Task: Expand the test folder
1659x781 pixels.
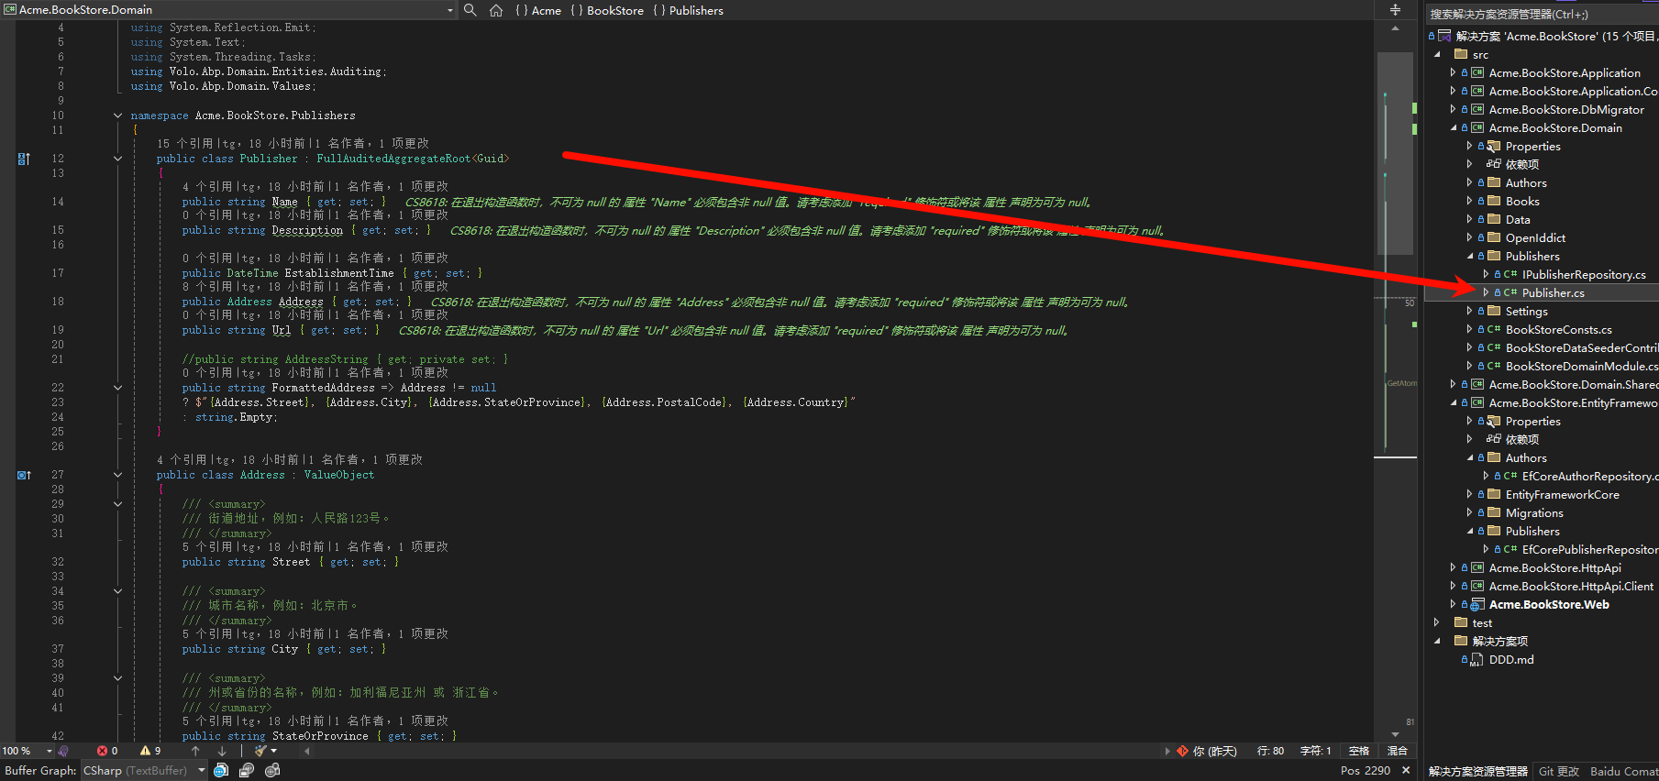Action: pyautogui.click(x=1437, y=622)
